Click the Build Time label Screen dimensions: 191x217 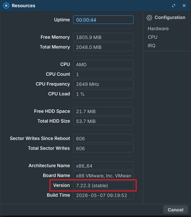[58, 195]
